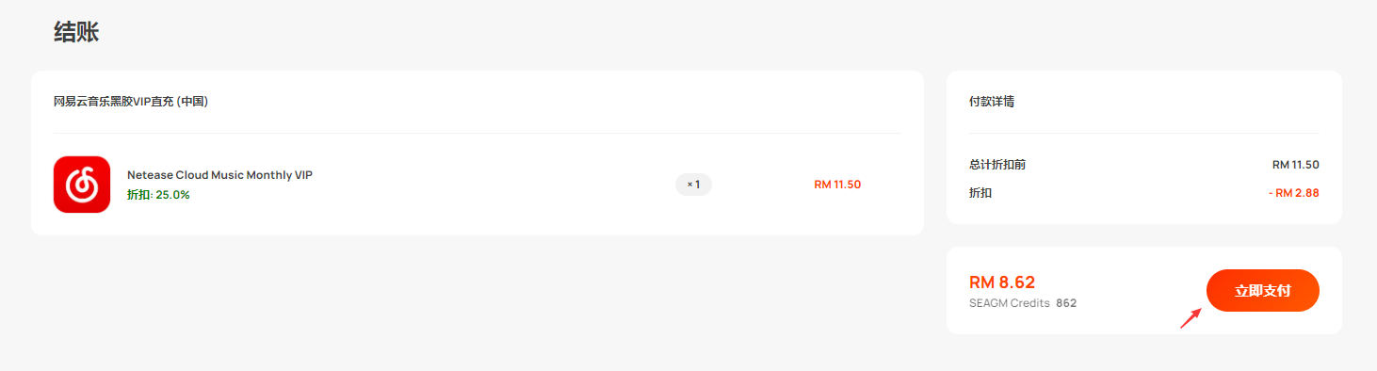
Task: Click the 结账 checkout page heading
Action: [x=76, y=32]
